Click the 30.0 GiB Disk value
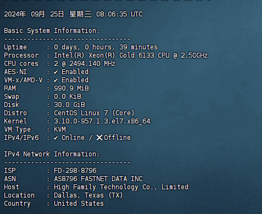Screen dimensions: 262x214 69,105
